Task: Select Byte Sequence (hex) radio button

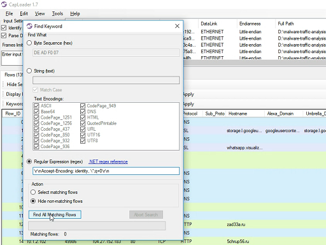Action: (29, 43)
